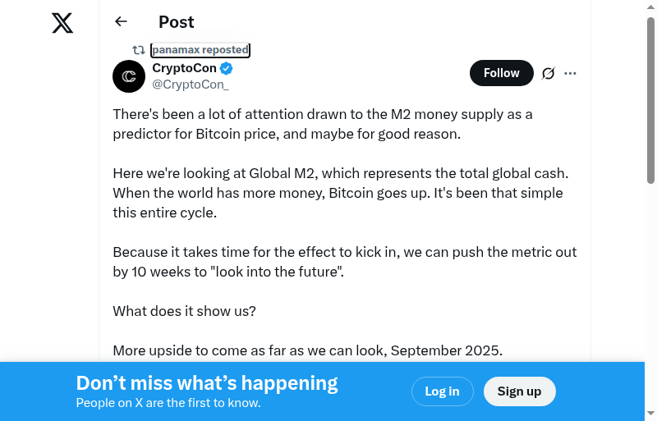The image size is (657, 421).
Task: Open the post's More options menu
Action: [571, 73]
